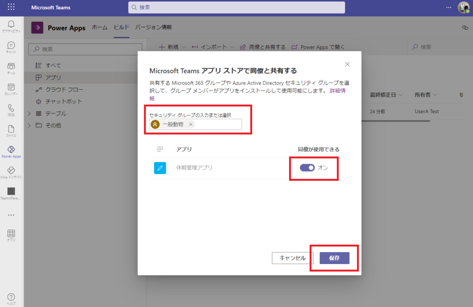The height and width of the screenshot is (307, 473).
Task: Click the キャンセル button
Action: click(x=292, y=258)
